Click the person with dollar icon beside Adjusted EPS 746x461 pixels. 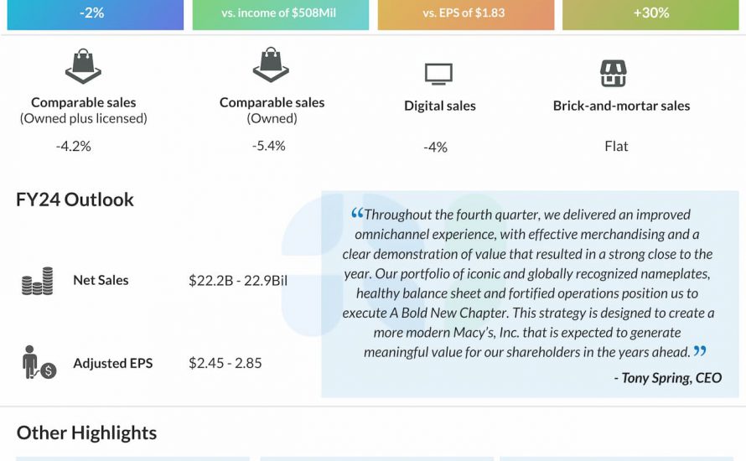tap(39, 363)
